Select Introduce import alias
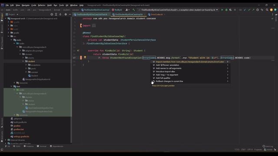 pos(190,71)
